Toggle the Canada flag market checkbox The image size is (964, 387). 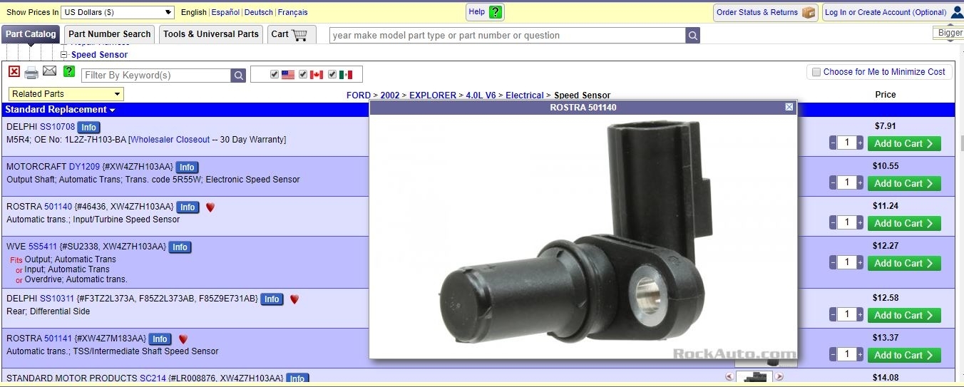tap(303, 74)
